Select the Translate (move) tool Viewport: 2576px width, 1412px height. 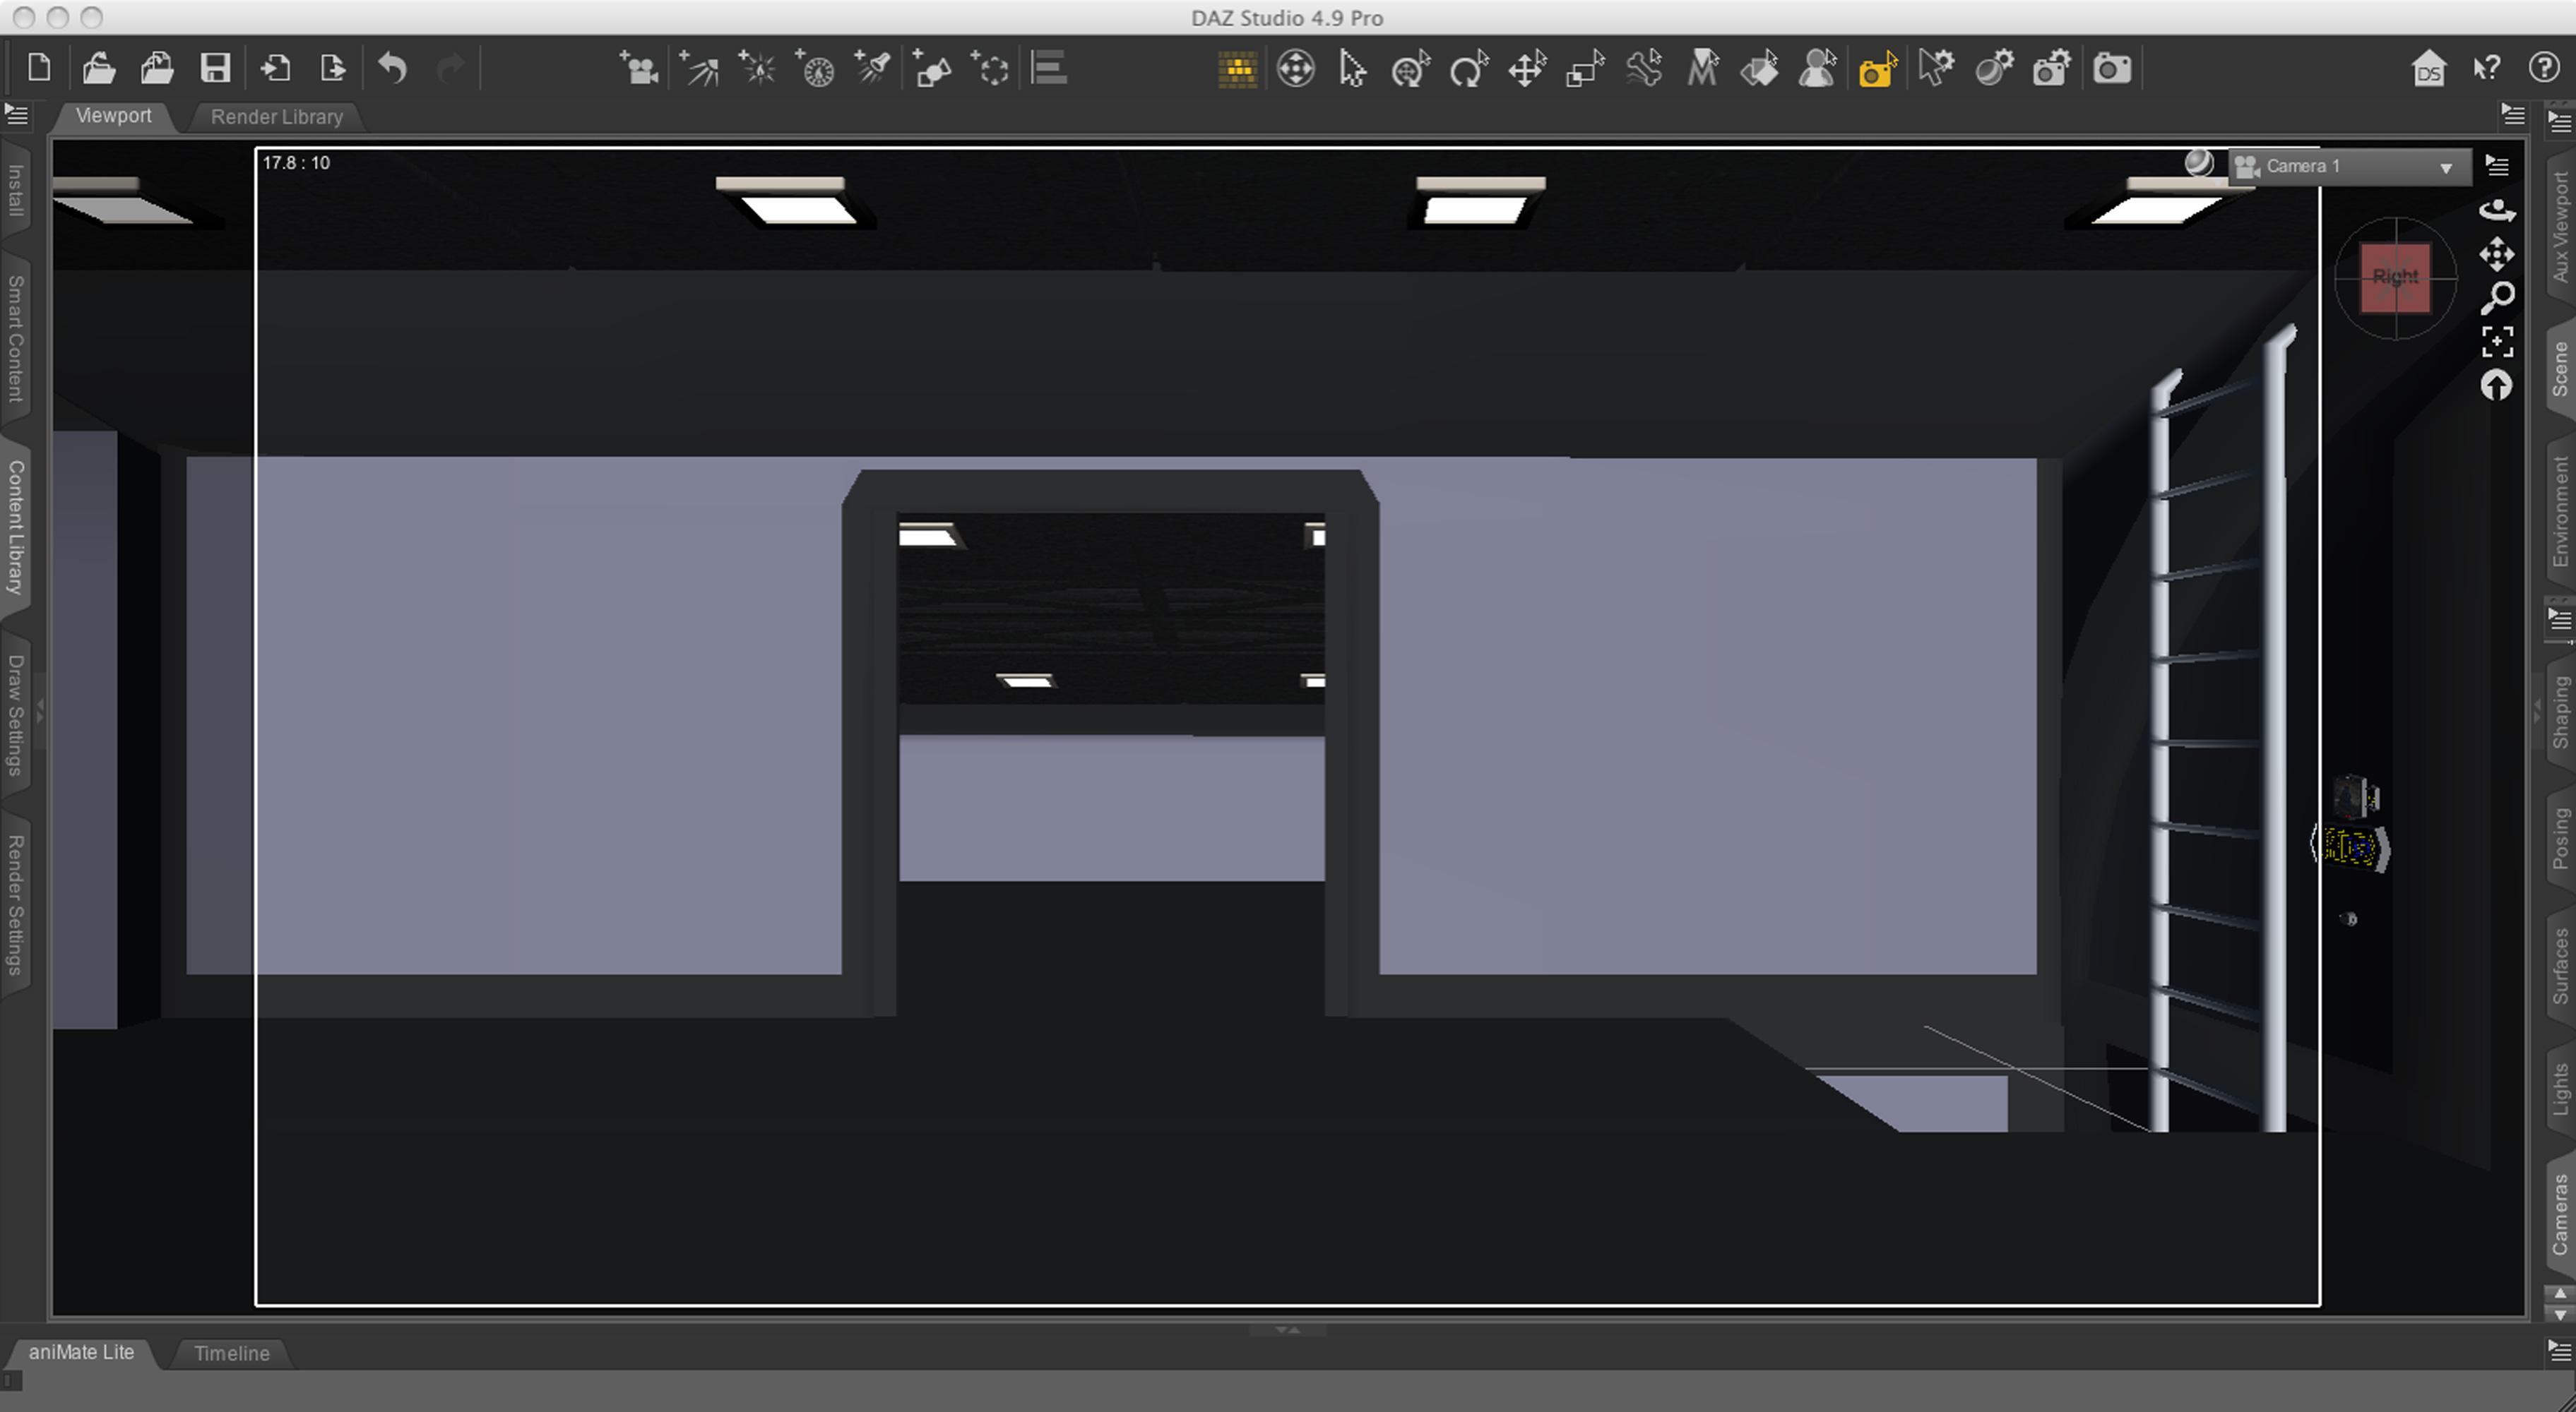pos(1526,69)
